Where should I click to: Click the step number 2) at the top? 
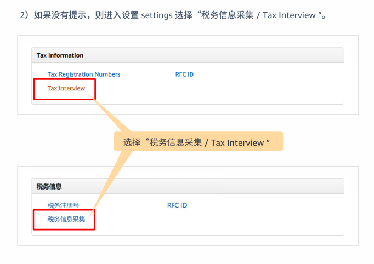pos(24,15)
